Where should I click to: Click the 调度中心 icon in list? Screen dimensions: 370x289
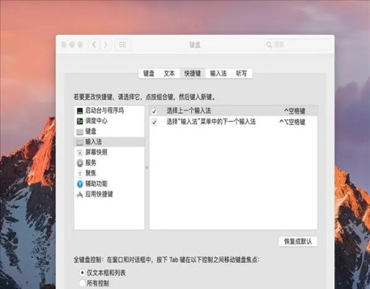point(80,121)
